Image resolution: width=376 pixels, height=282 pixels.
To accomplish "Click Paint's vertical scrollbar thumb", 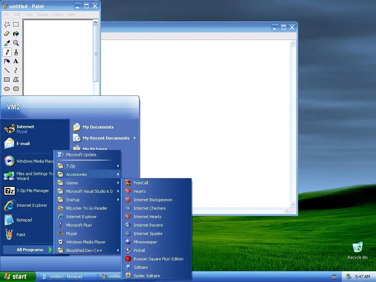I will point(96,54).
